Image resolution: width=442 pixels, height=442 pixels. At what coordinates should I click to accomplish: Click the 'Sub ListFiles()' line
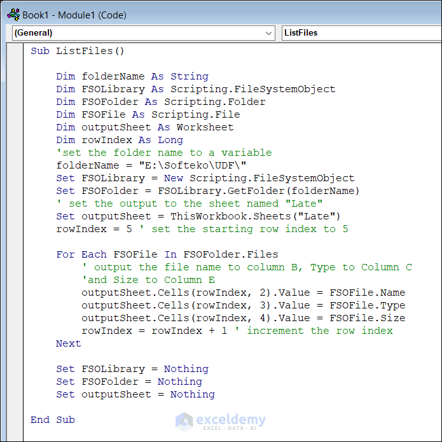pyautogui.click(x=77, y=51)
